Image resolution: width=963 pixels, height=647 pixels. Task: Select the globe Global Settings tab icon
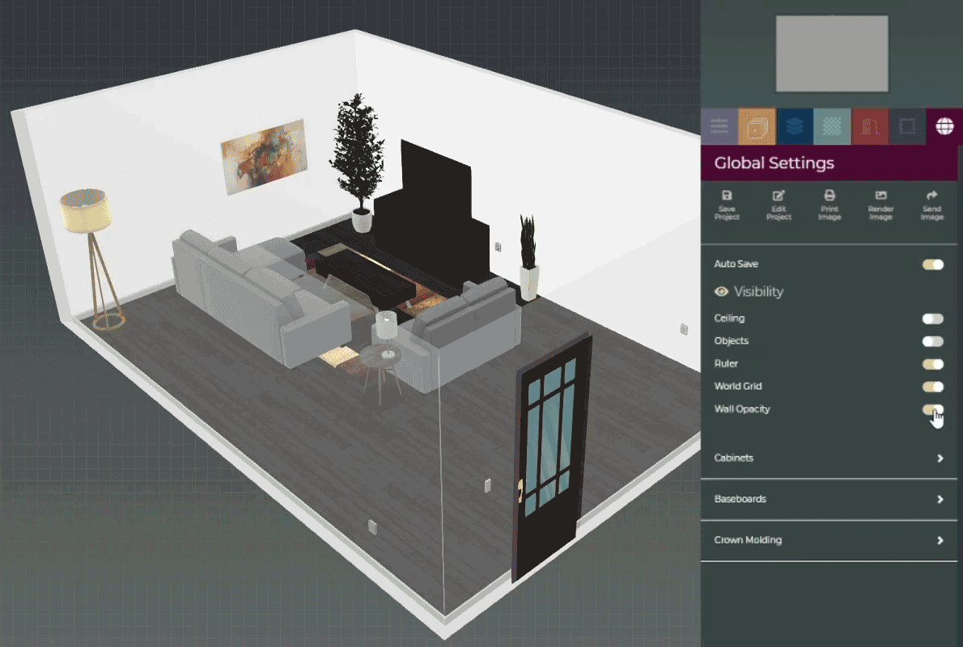[944, 126]
